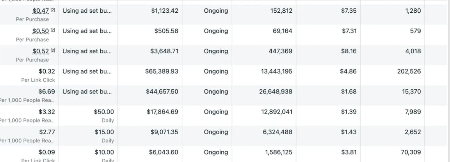Click the 202,526 value cell
450x162 pixels.
click(x=409, y=71)
